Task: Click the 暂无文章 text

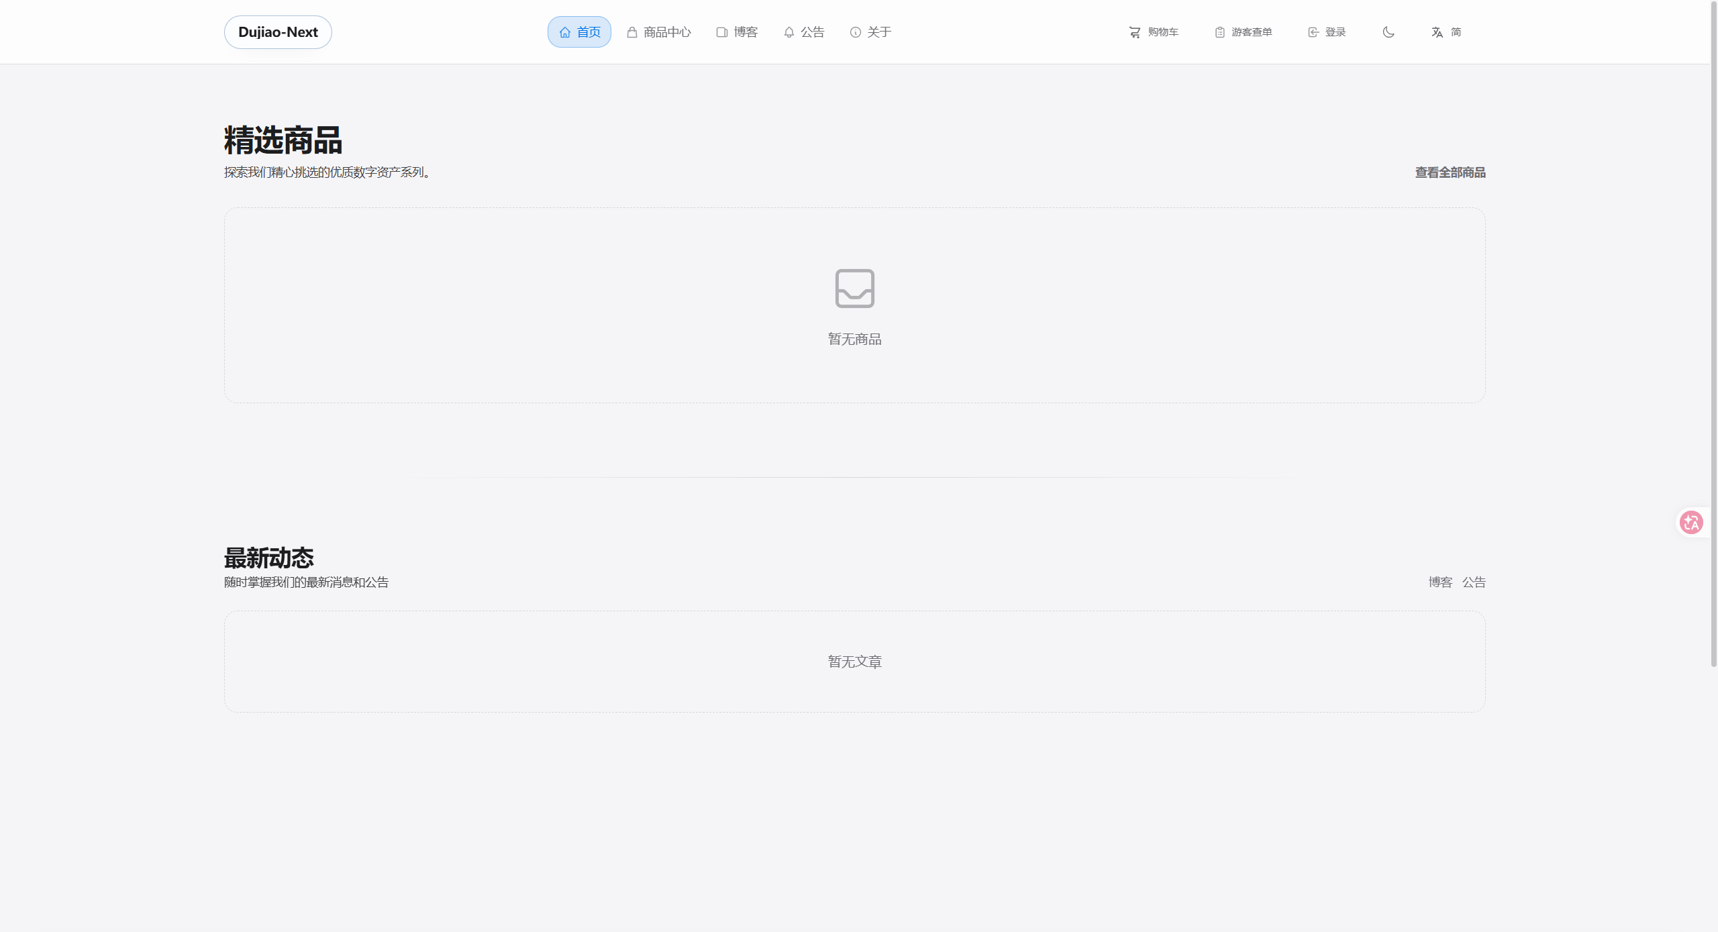Action: pos(855,662)
